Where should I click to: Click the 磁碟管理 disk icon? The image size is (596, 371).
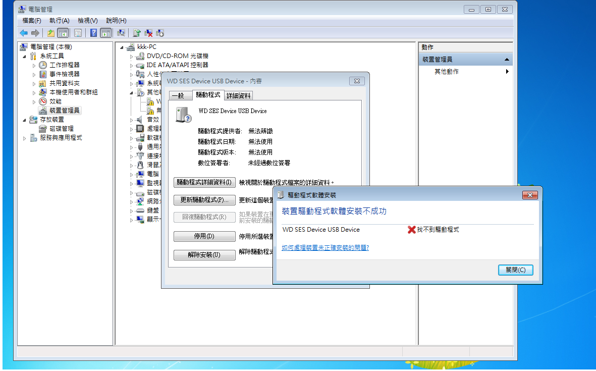[x=43, y=129]
